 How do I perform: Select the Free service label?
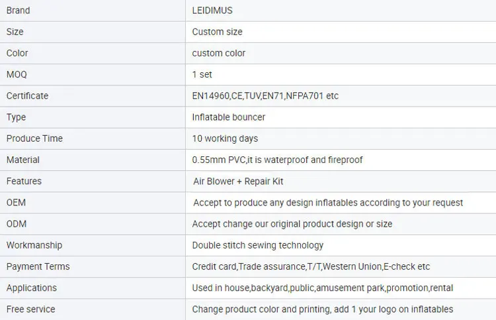[x=30, y=309]
